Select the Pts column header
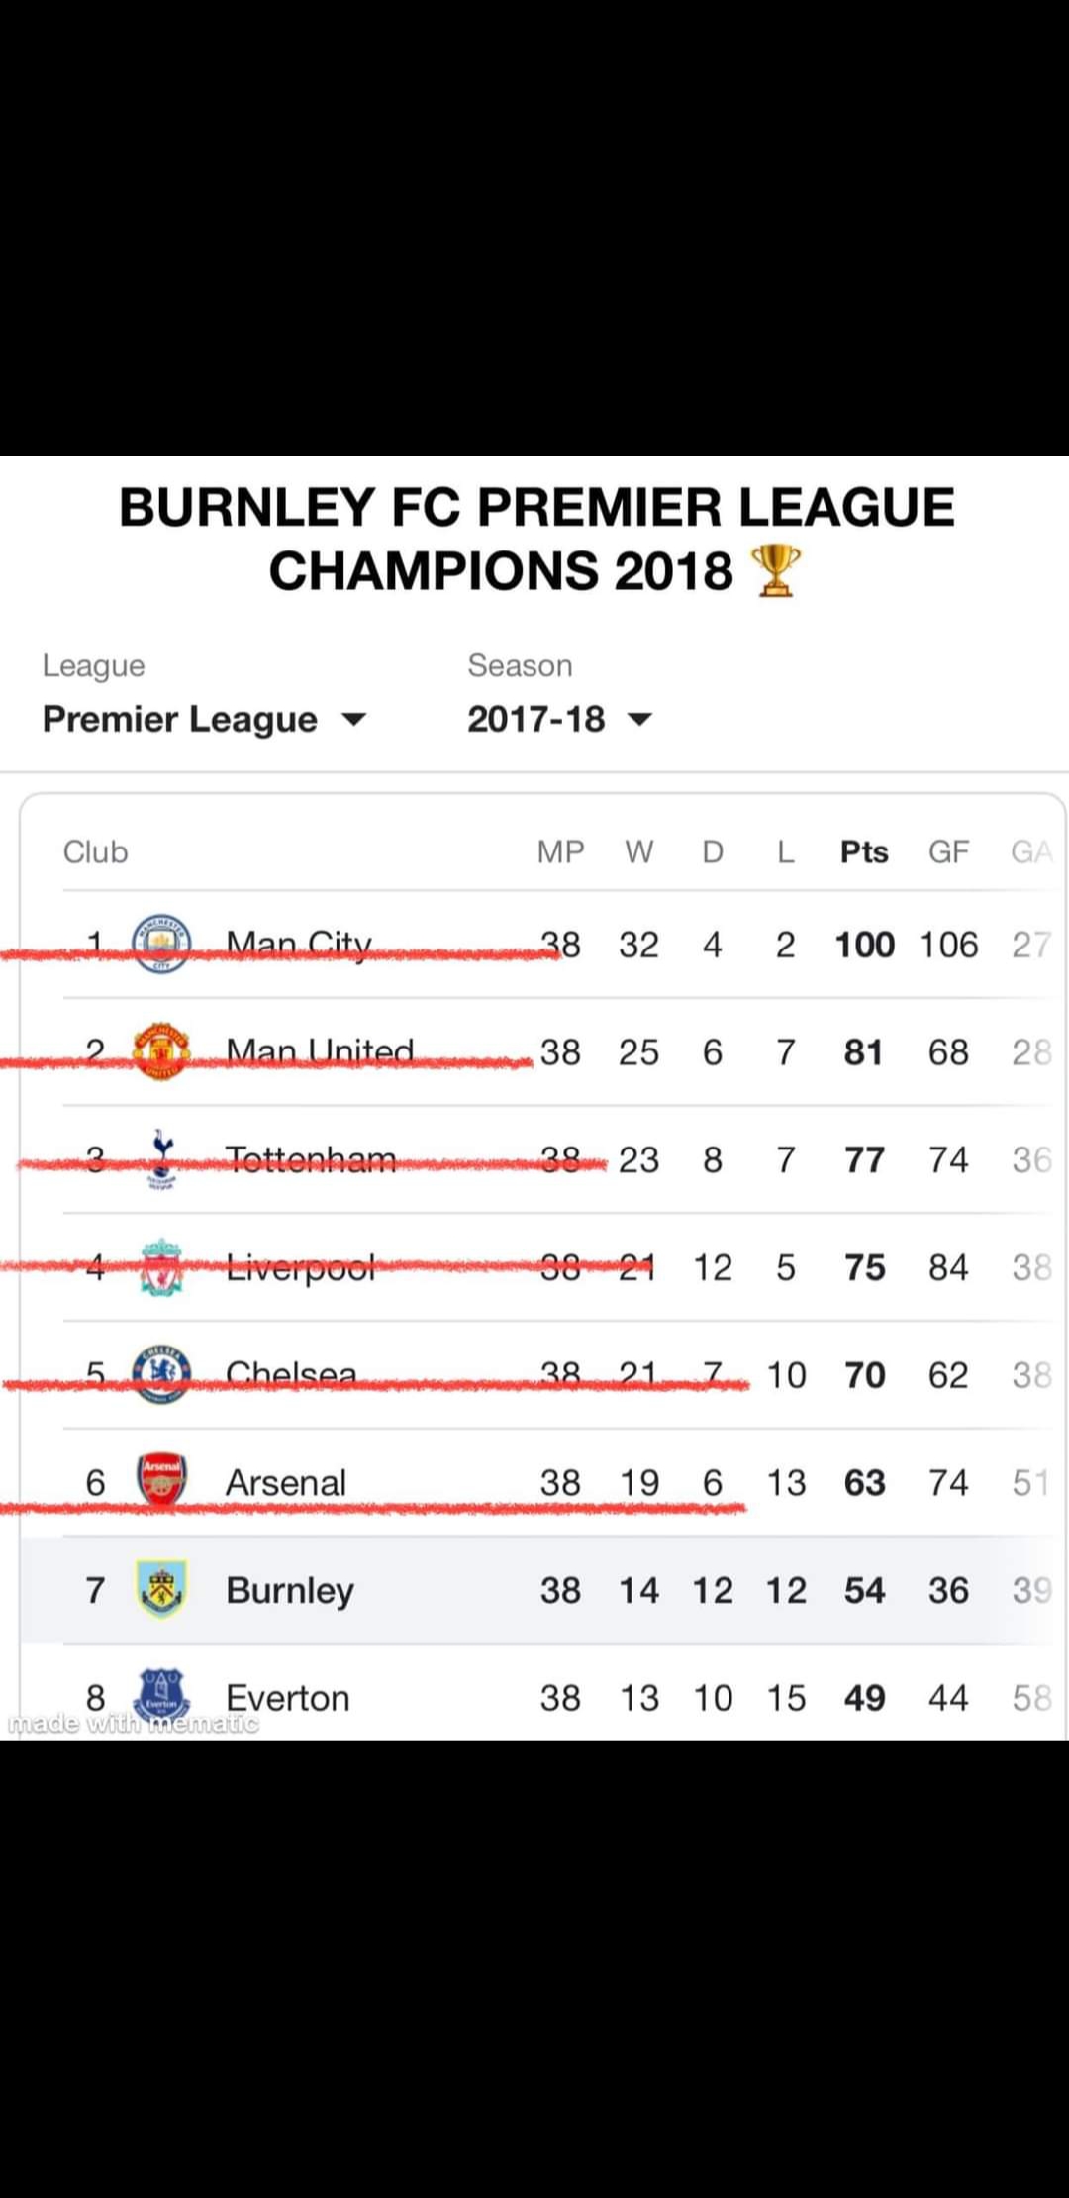Image resolution: width=1069 pixels, height=2198 pixels. click(864, 851)
